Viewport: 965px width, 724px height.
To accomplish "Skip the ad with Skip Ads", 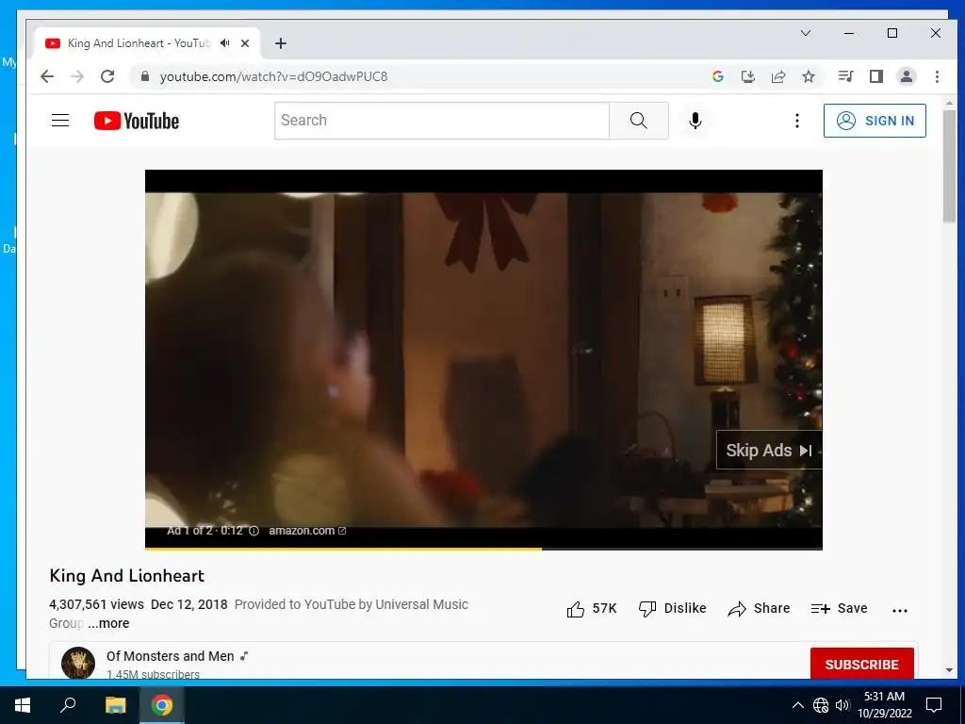I will coord(769,450).
